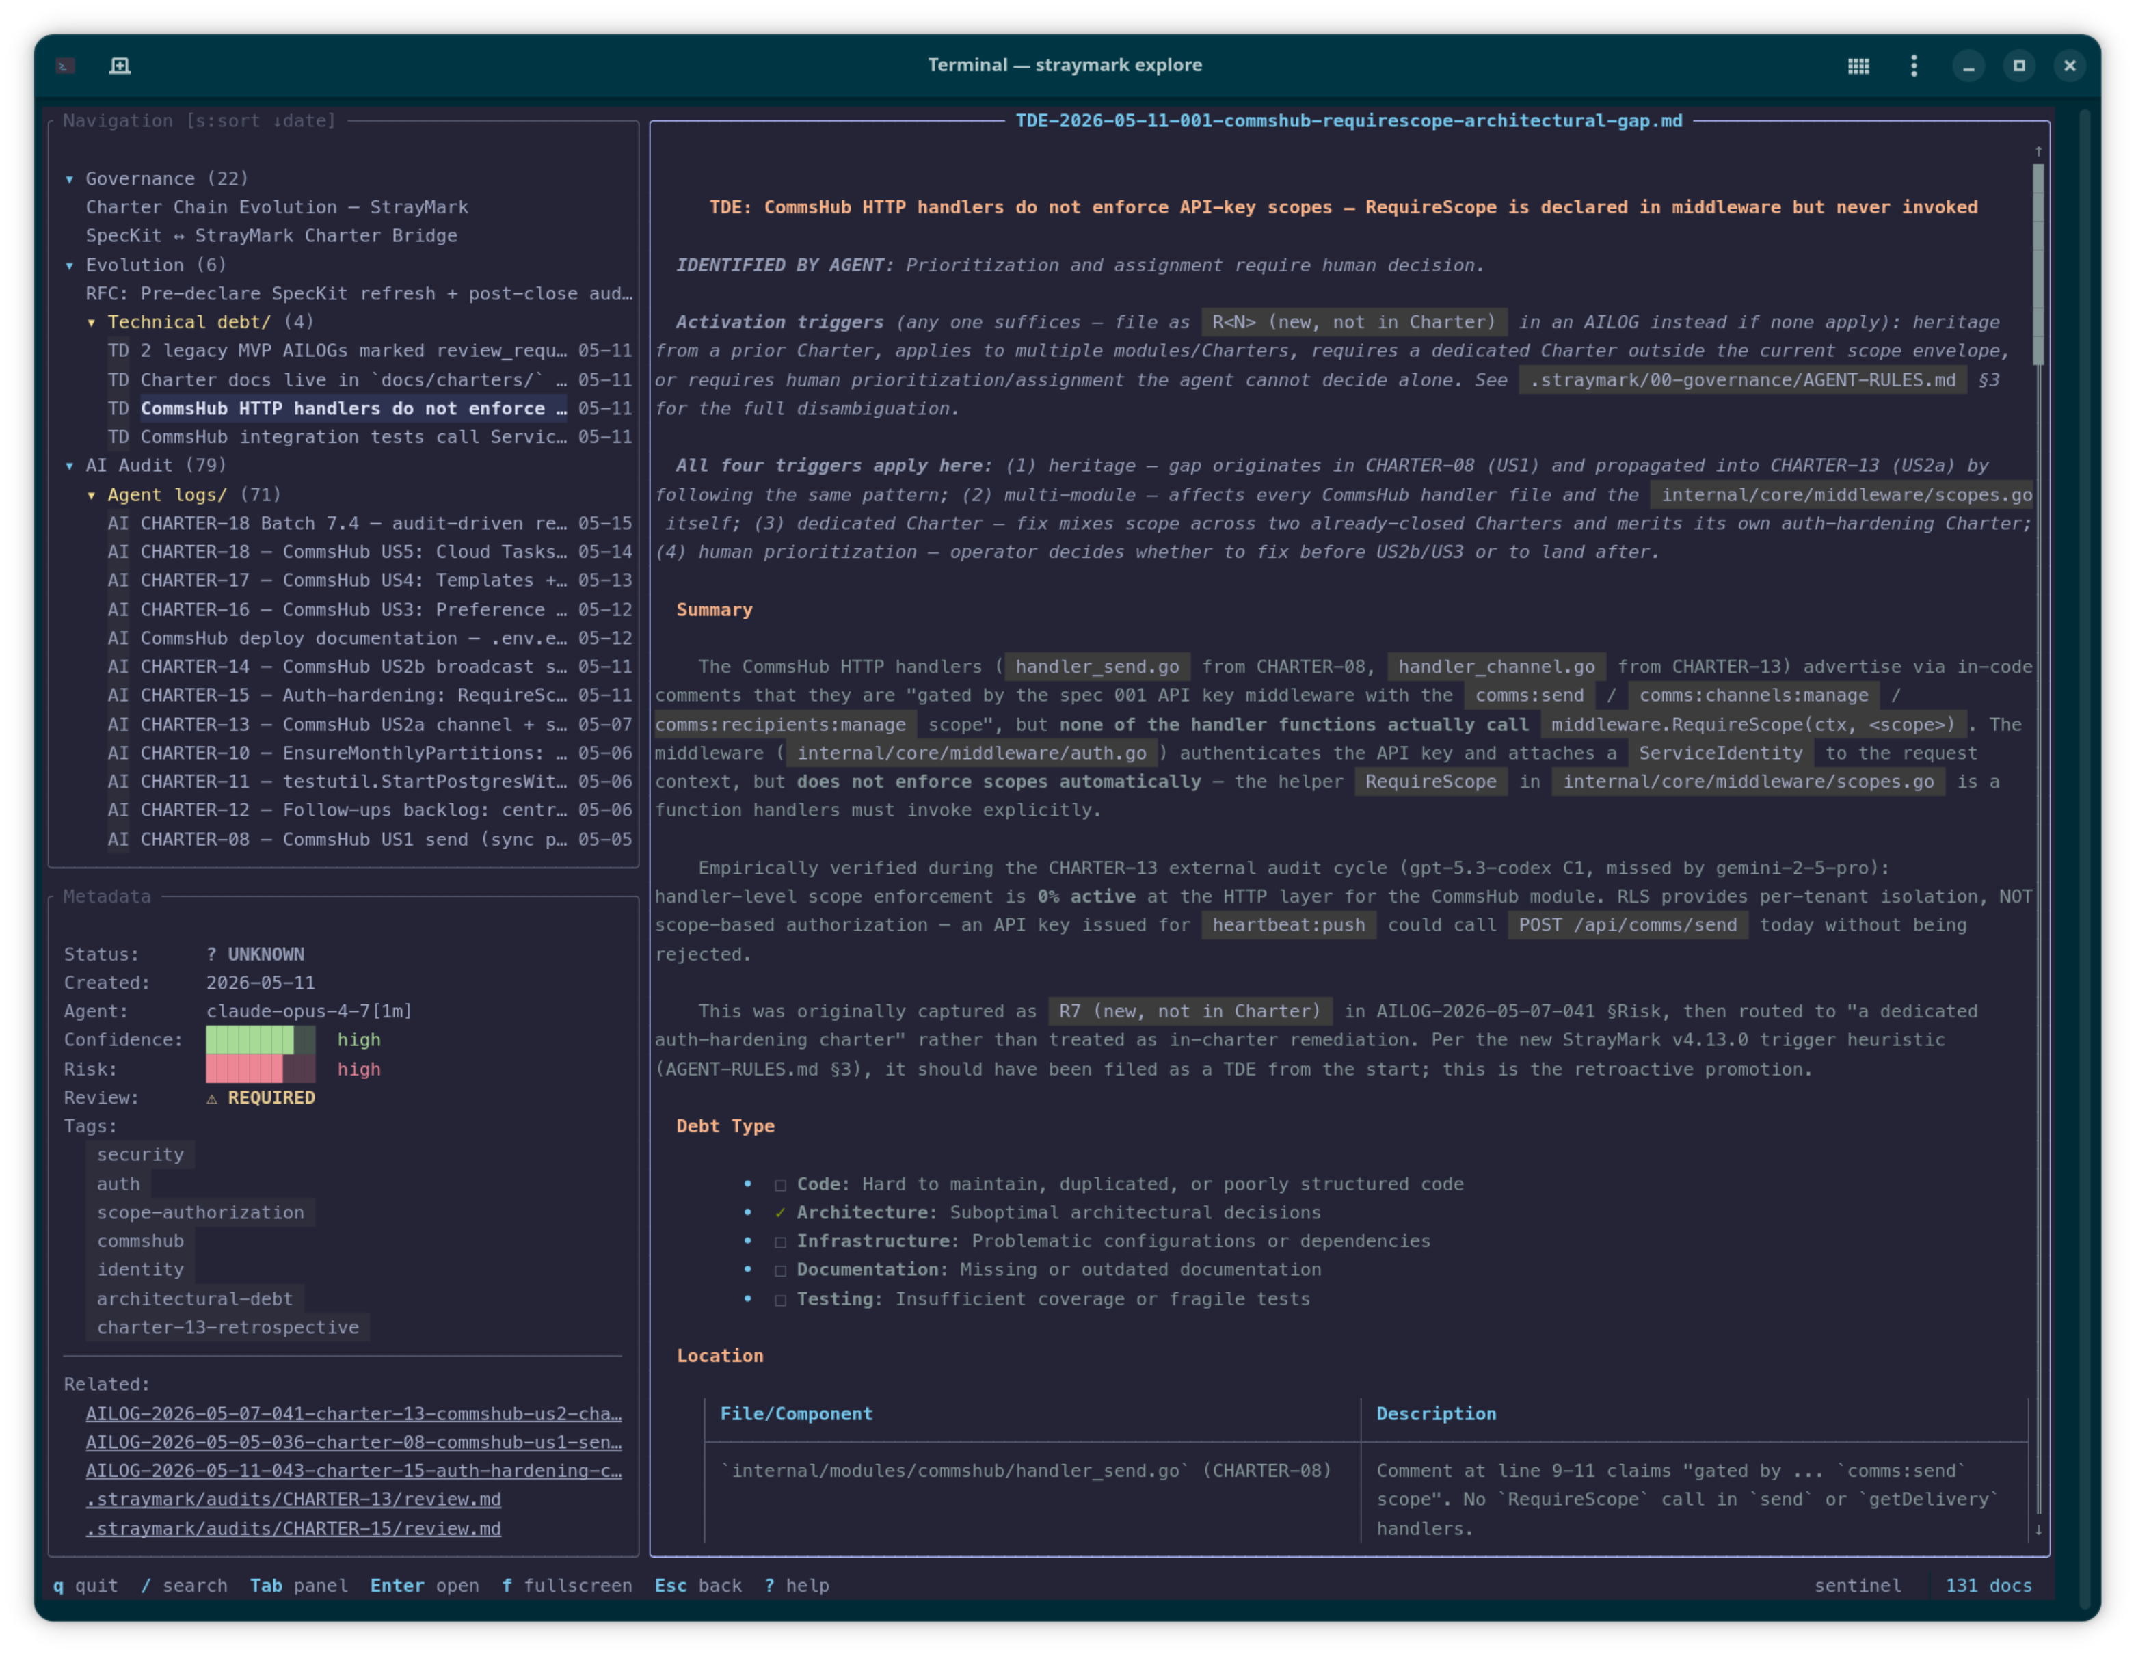Click the Navigation sort header
This screenshot has height=1656, width=2136.
tap(200, 121)
